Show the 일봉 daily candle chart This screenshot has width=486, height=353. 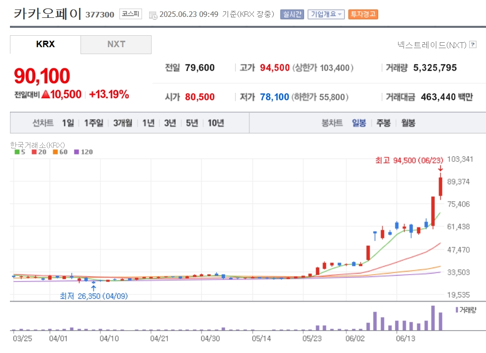click(359, 123)
